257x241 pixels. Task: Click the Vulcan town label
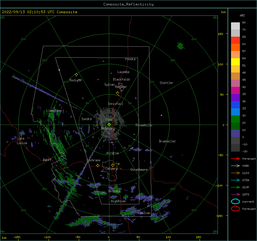145,213
